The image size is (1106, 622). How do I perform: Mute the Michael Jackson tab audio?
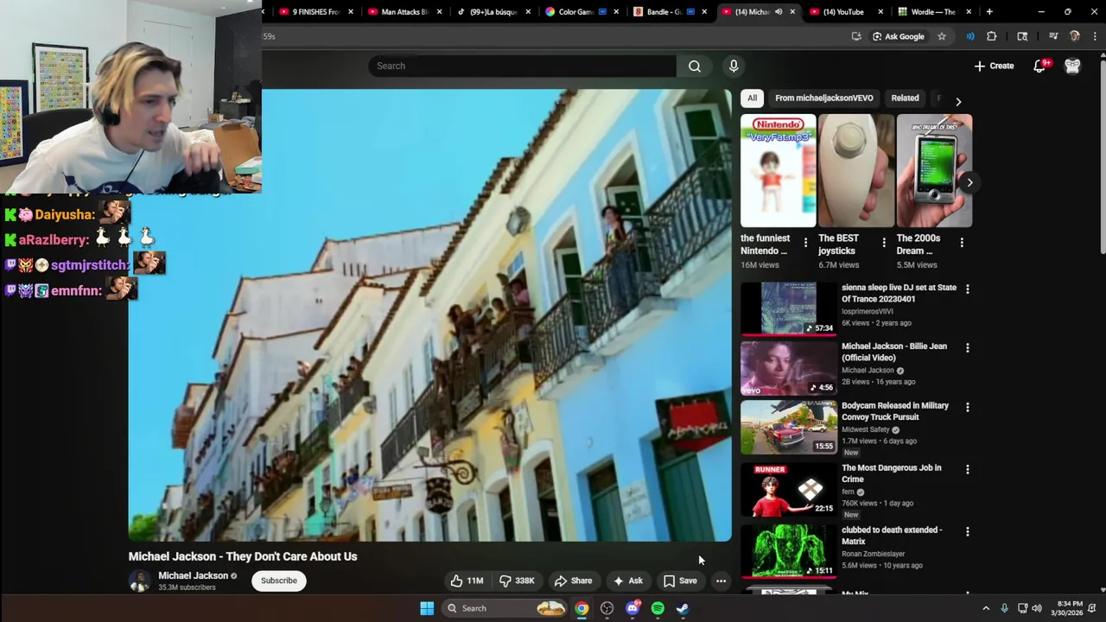pyautogui.click(x=779, y=12)
